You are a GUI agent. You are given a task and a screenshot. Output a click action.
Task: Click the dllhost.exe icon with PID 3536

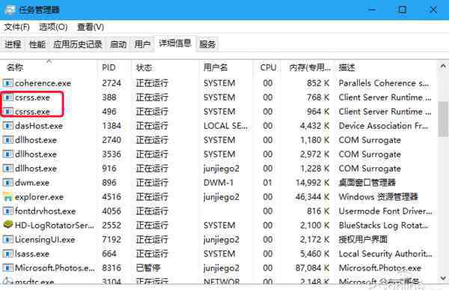7,154
